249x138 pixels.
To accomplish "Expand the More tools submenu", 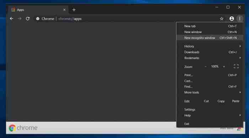I will point(210,92).
